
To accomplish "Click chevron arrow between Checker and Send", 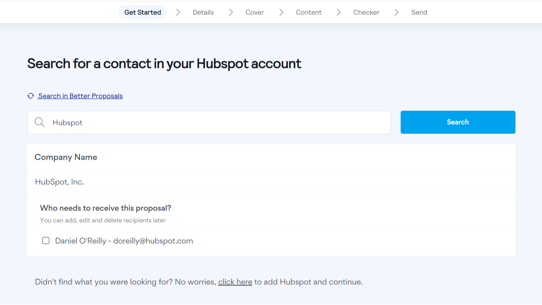I will coord(396,12).
